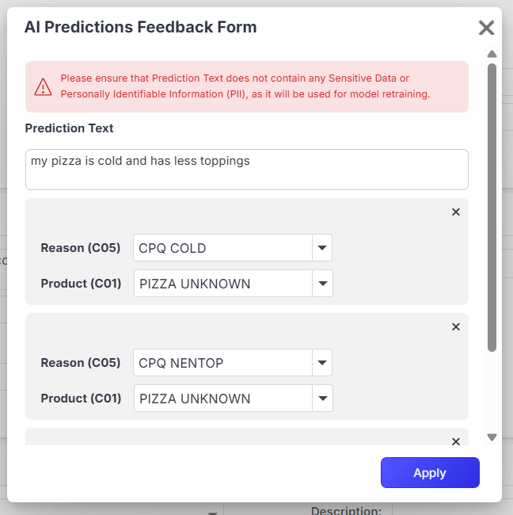
Task: Remove the CPQ NENTOP prediction card
Action: (455, 326)
